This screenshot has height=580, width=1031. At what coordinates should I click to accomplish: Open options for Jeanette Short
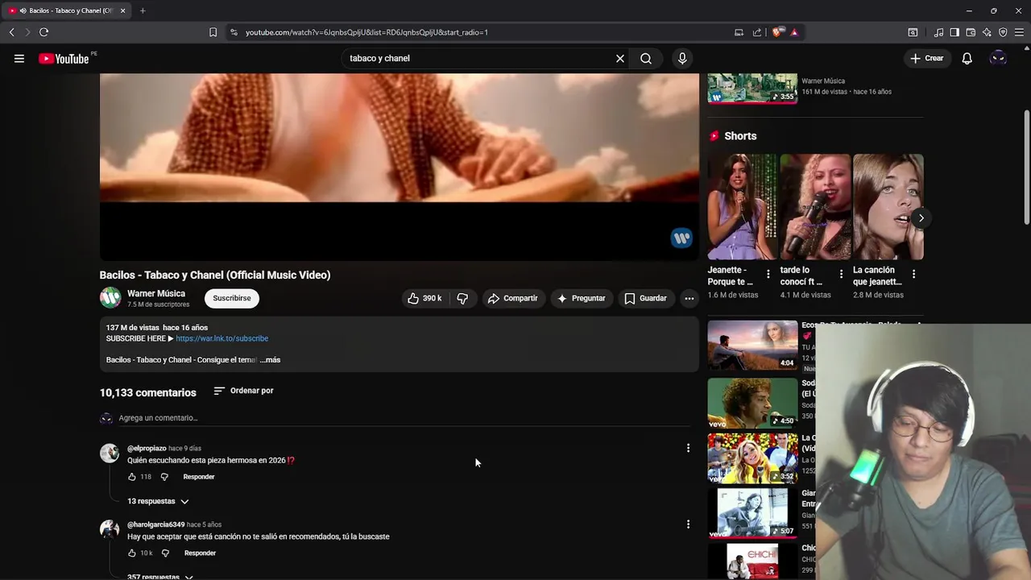[768, 274]
